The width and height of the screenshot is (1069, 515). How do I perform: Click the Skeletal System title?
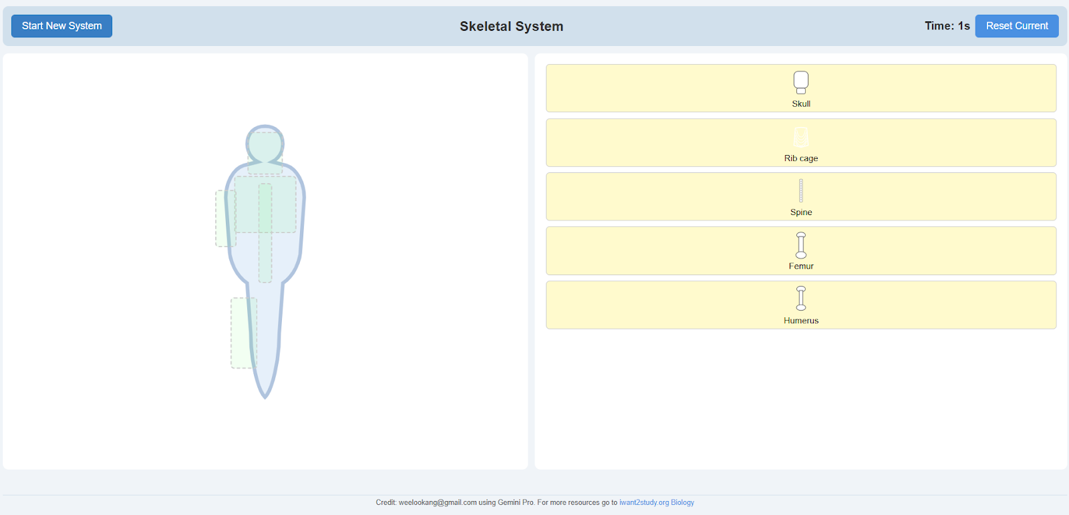click(x=512, y=26)
